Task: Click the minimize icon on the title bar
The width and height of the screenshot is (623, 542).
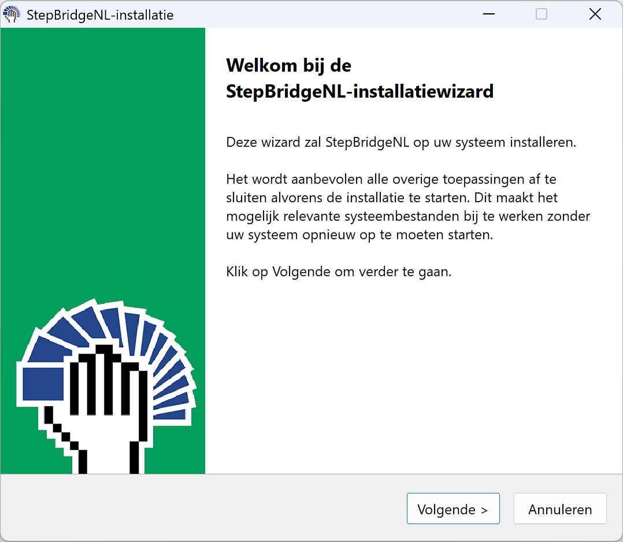Action: coord(488,13)
